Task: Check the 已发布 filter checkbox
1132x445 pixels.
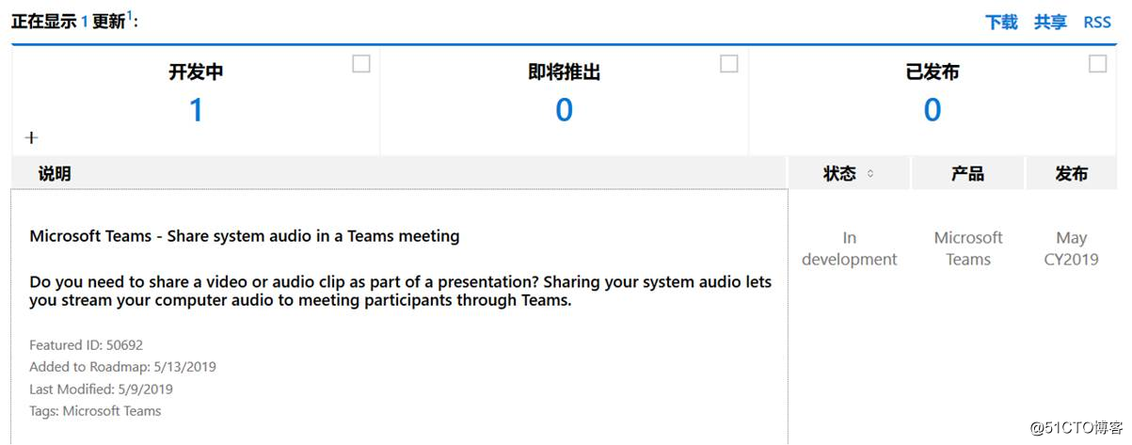Action: click(x=1097, y=63)
